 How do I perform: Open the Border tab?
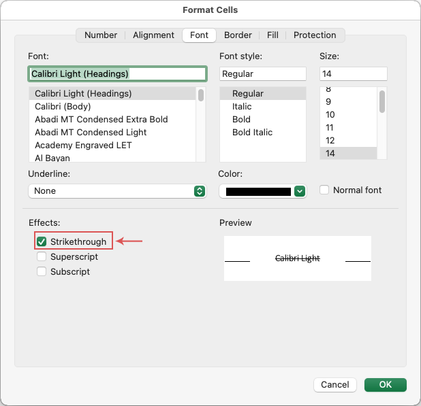pos(238,35)
